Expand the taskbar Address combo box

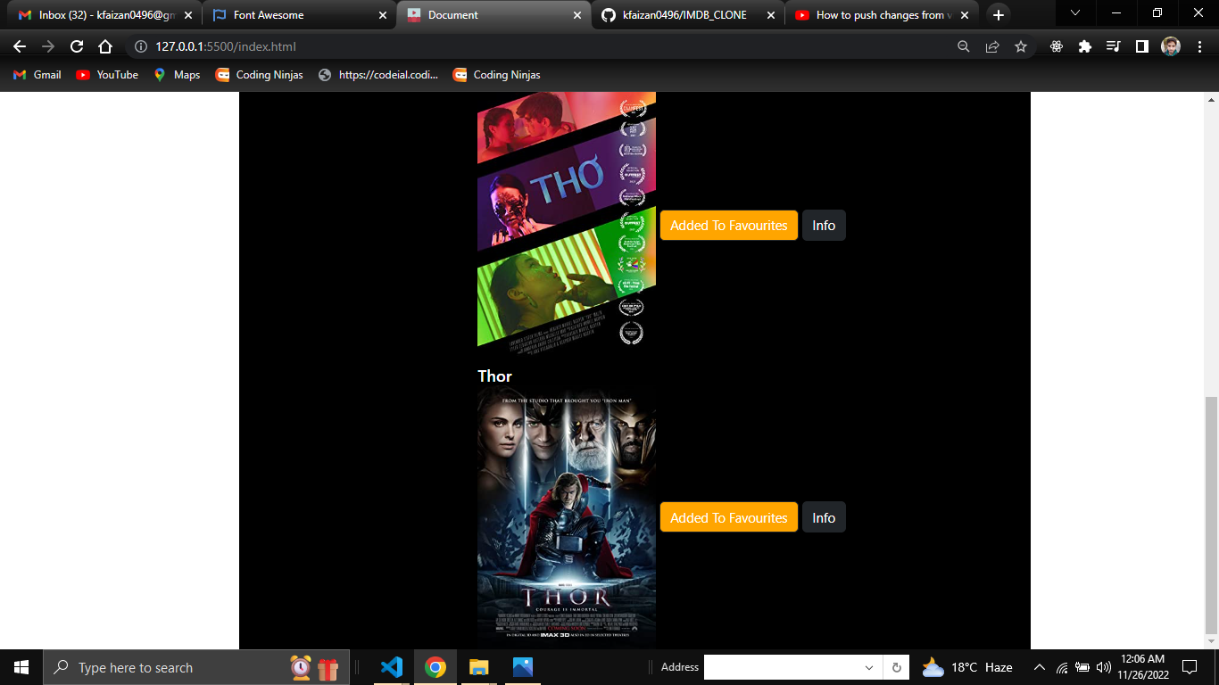coord(867,667)
